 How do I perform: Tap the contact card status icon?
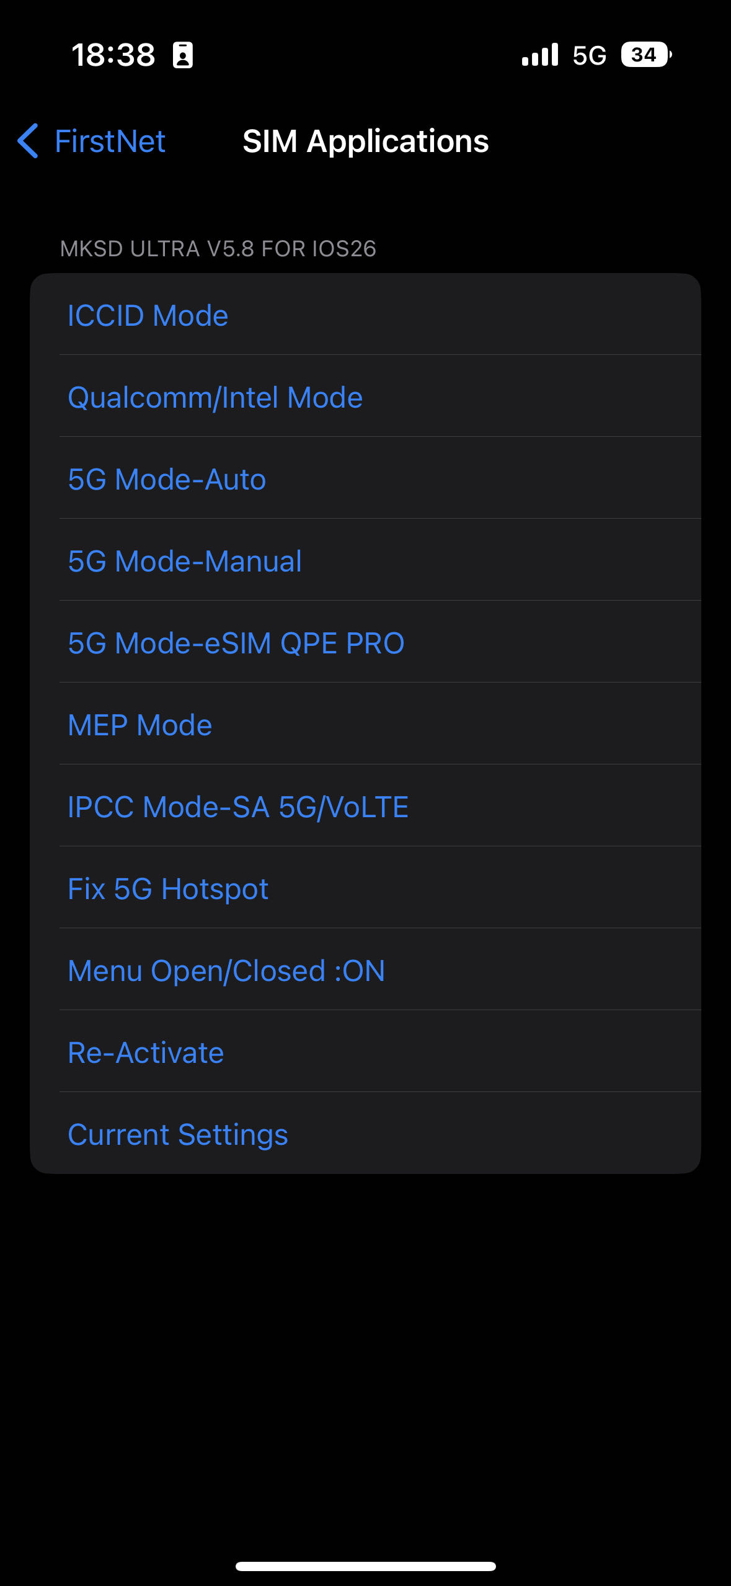point(182,55)
